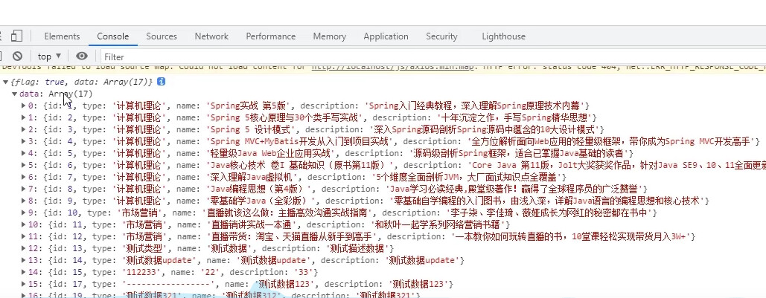Click type value of dashes in item 15

point(168,284)
